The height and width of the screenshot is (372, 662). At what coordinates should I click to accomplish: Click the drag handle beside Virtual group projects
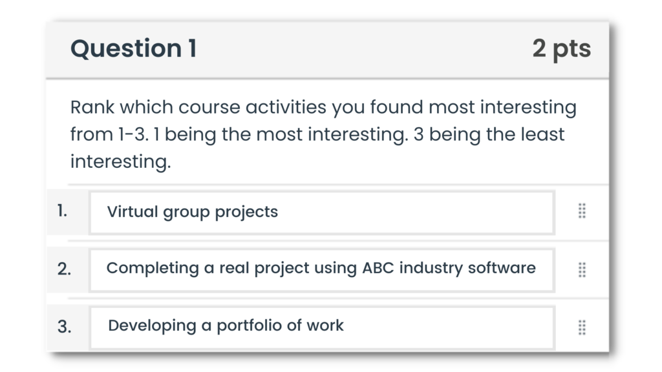pyautogui.click(x=581, y=212)
